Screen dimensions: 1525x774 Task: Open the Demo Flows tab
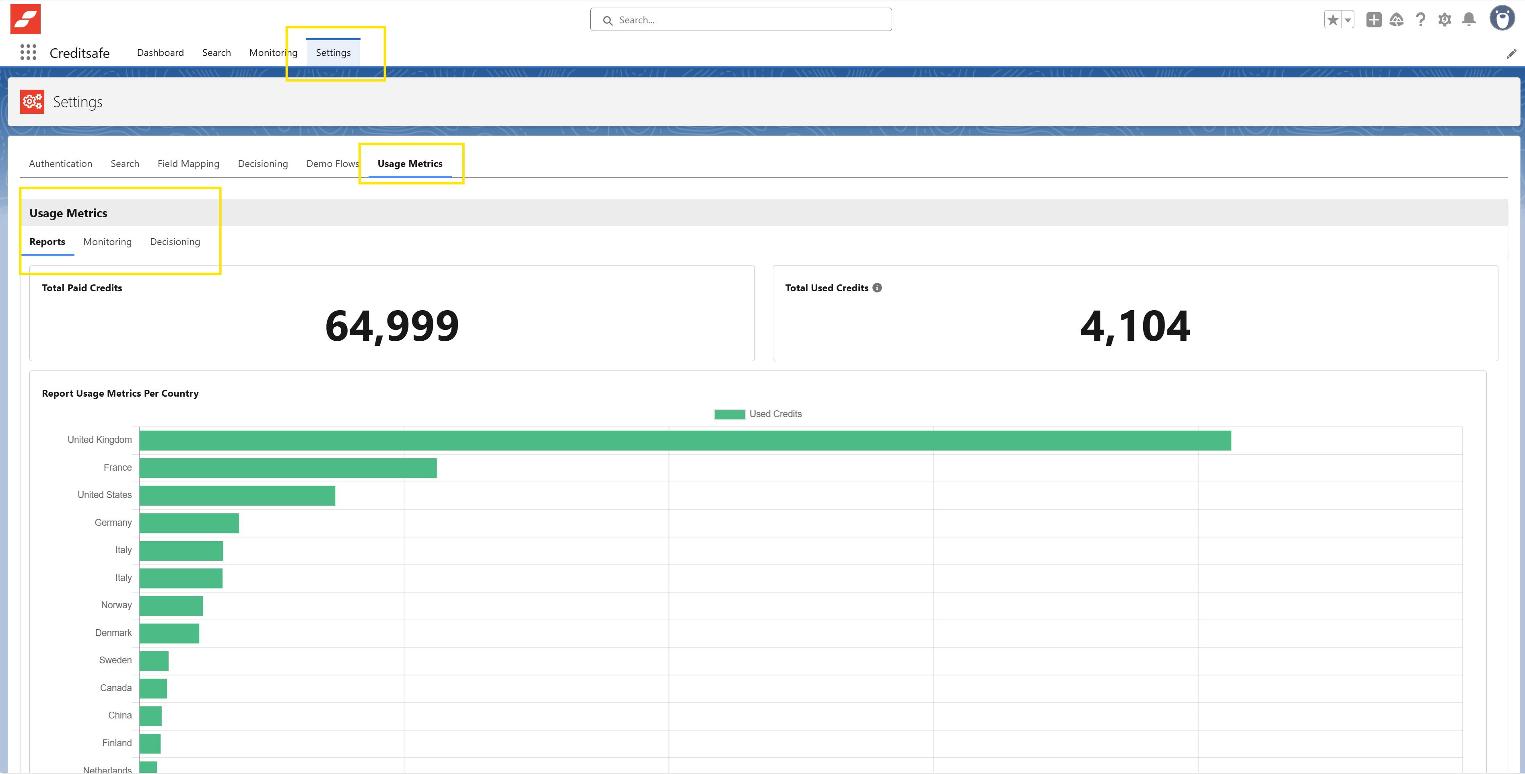coord(332,163)
